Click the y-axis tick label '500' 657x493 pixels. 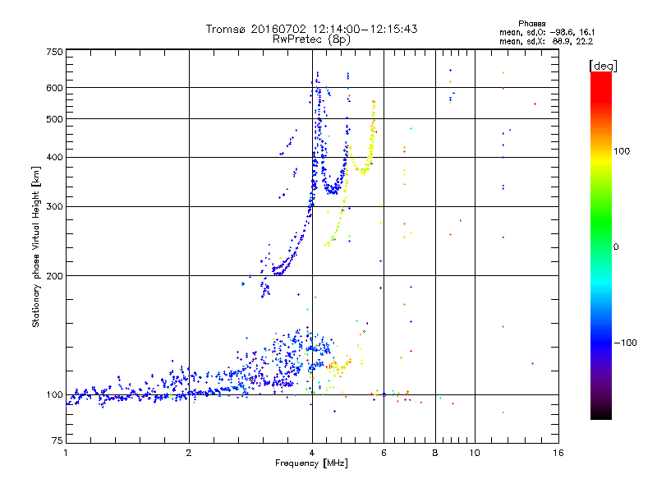coord(54,119)
